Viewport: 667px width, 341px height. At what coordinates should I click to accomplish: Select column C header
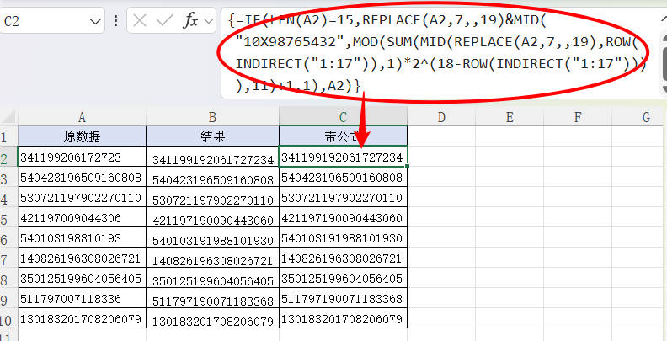click(344, 117)
